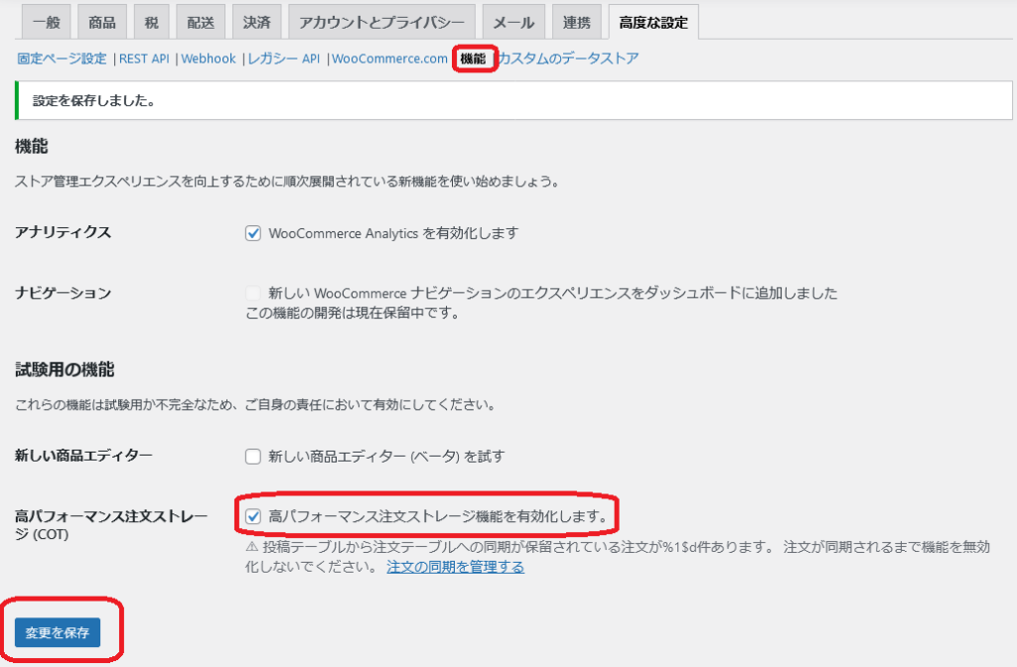Click the 固定ページ設定 sub-navigation link

[x=62, y=59]
